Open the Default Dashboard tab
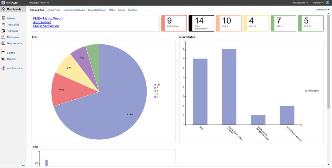The image size is (332, 168). (x=97, y=10)
